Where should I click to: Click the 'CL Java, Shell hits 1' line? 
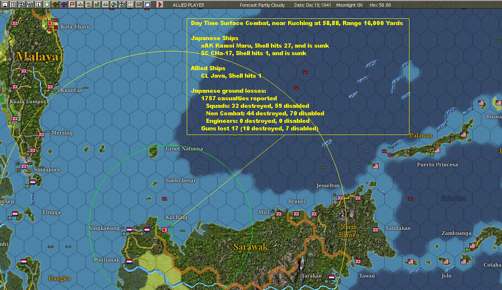coord(231,76)
